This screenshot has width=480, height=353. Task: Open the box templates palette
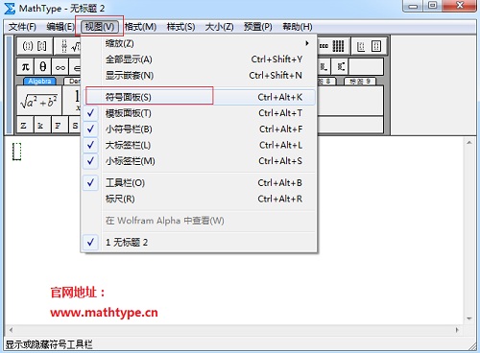tap(369, 46)
